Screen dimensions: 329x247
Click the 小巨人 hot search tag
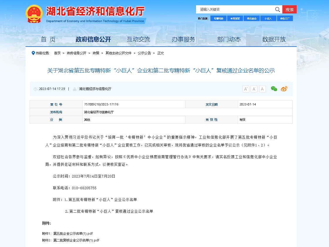pyautogui.click(x=268, y=18)
